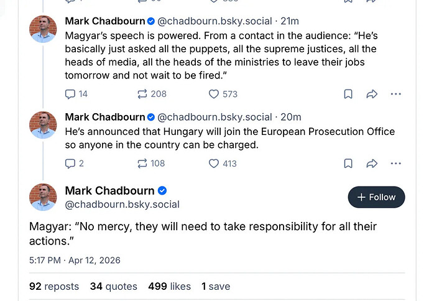This screenshot has width=429, height=301.
Task: Reply to the 21m speech post
Action: tap(71, 94)
